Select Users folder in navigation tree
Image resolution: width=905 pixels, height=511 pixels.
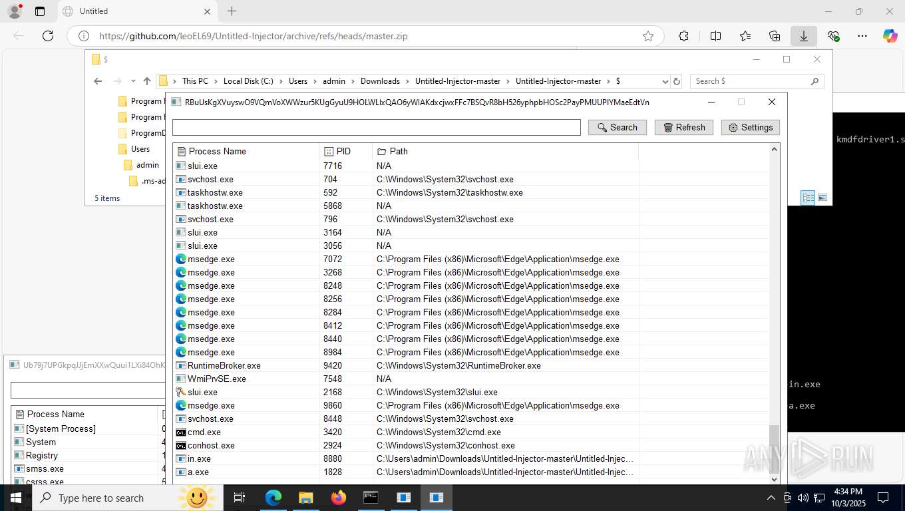(140, 149)
